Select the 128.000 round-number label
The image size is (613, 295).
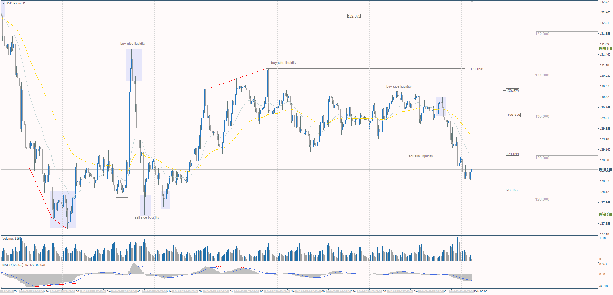click(x=542, y=199)
